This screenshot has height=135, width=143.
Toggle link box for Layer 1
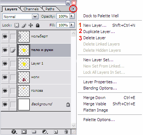tap(13, 64)
